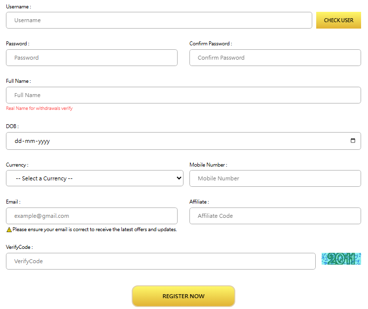Select the Confirm Password field

275,58
